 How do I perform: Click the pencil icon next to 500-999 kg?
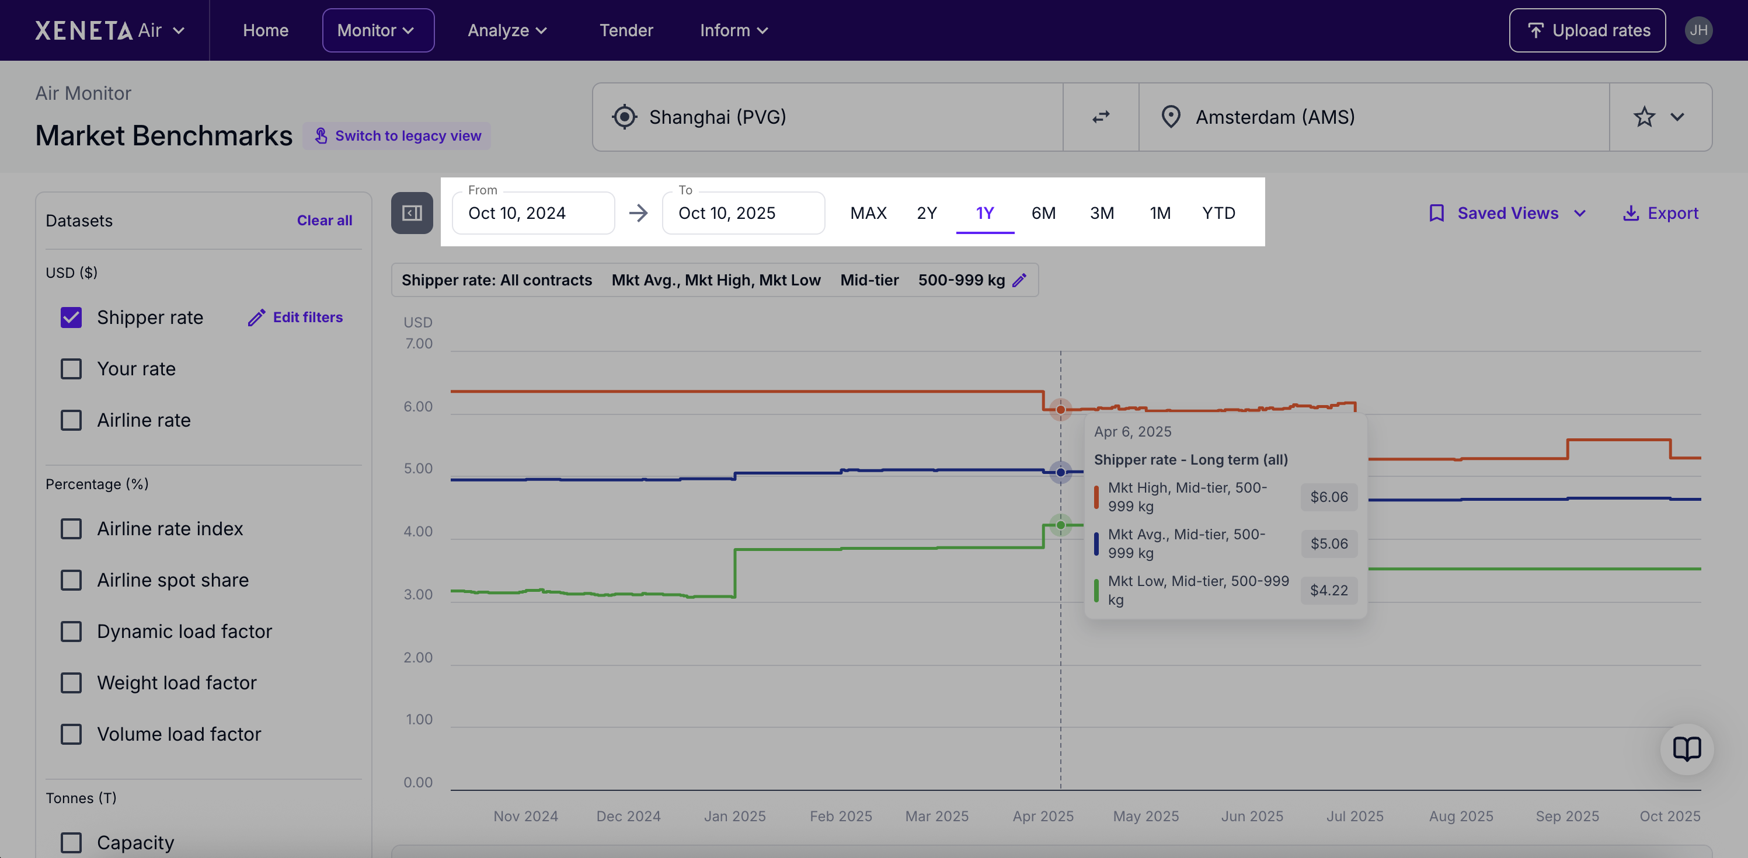coord(1019,280)
